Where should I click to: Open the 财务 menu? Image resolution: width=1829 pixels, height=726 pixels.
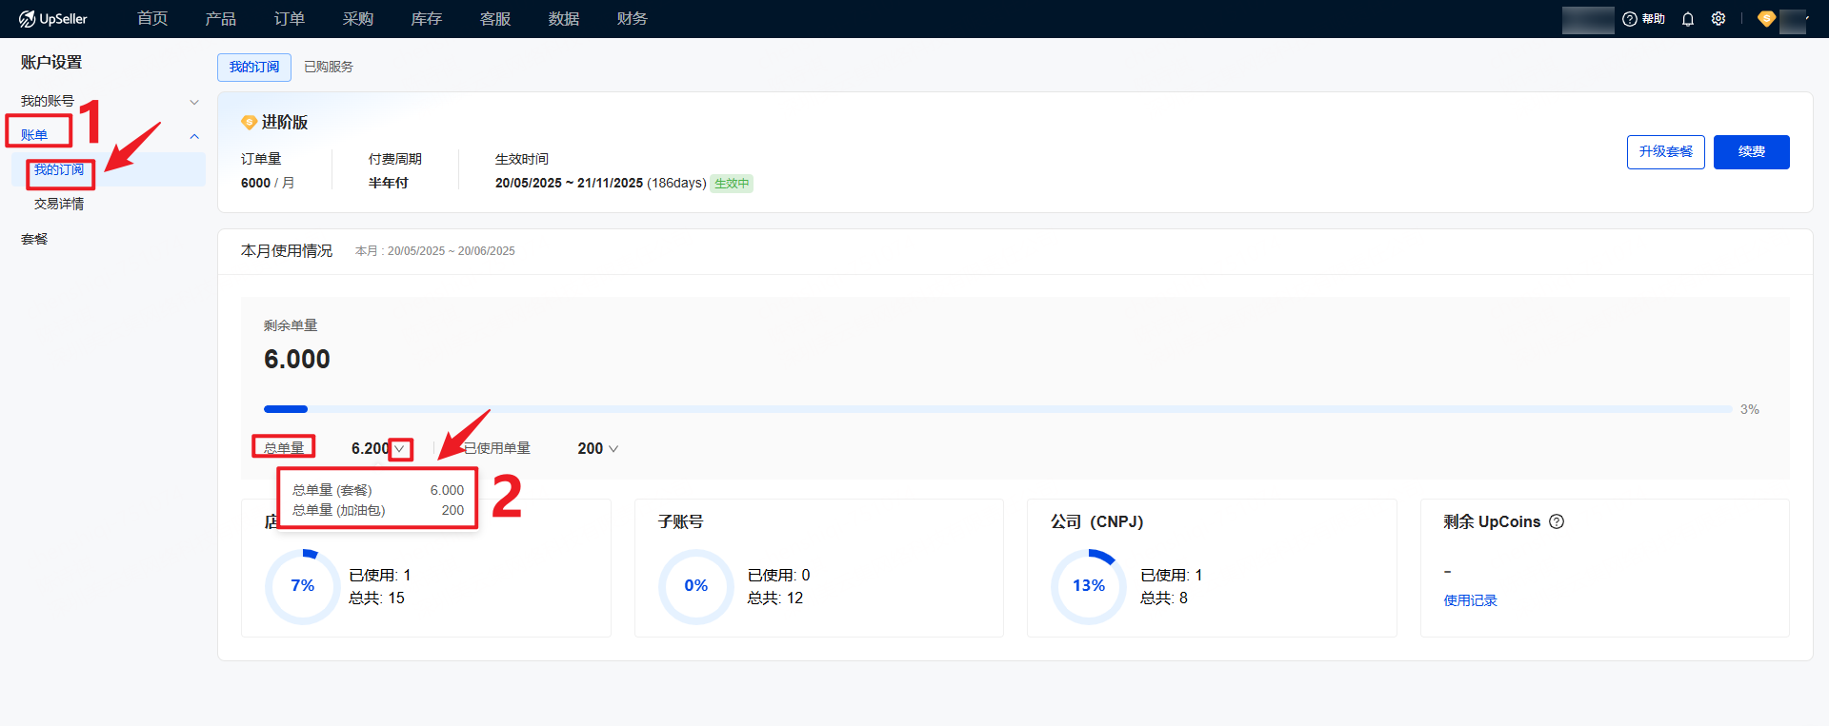tap(633, 19)
